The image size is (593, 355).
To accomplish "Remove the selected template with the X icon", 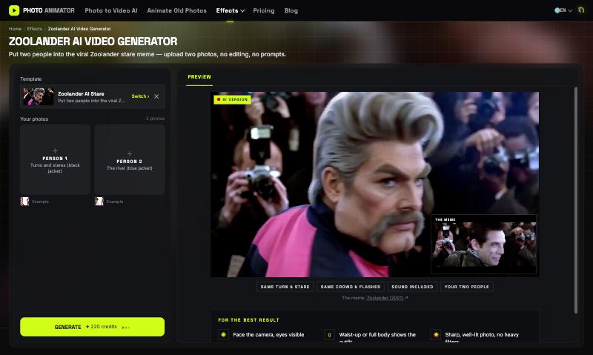I will tap(156, 96).
